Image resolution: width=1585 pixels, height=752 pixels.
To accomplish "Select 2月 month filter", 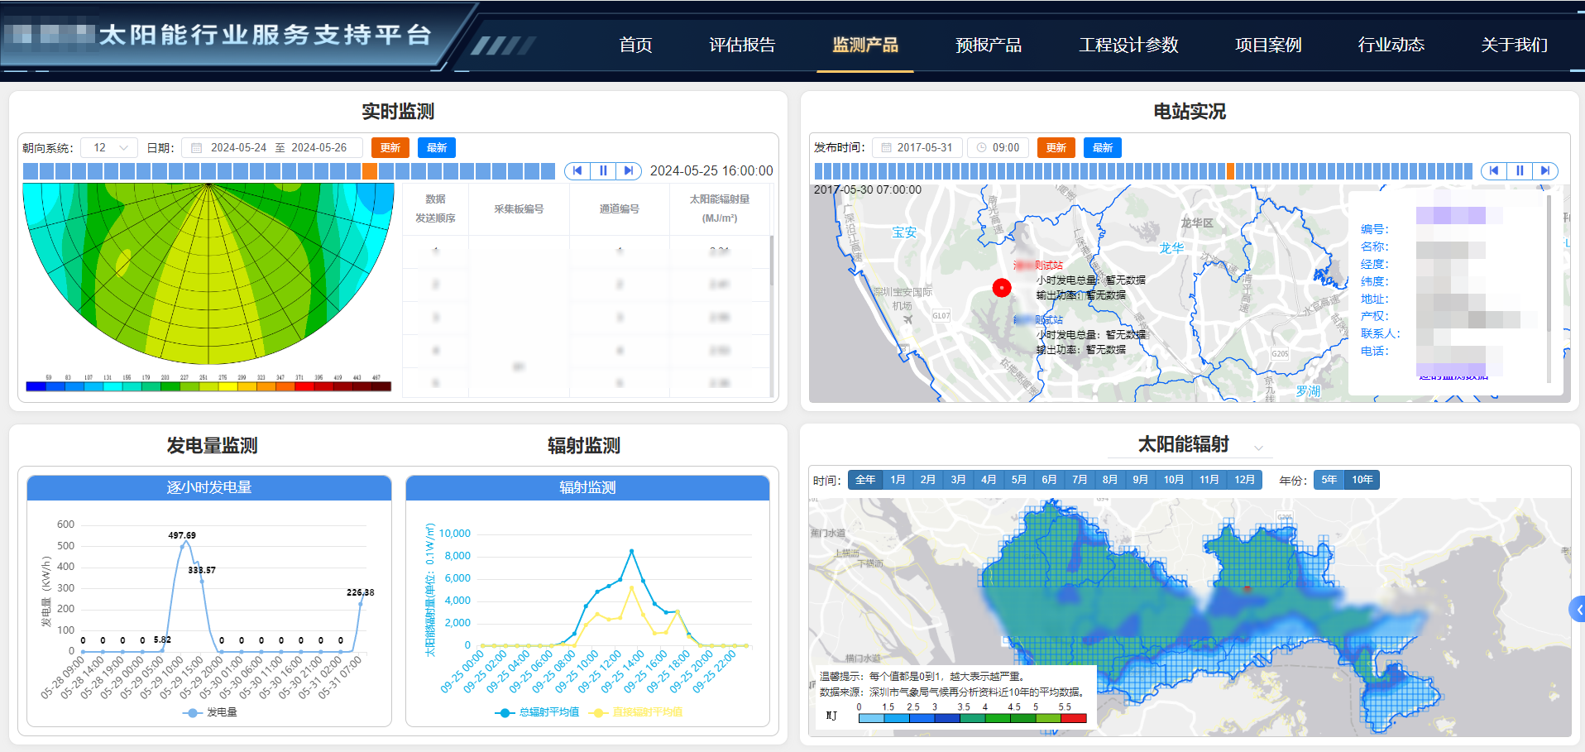I will pyautogui.click(x=928, y=480).
